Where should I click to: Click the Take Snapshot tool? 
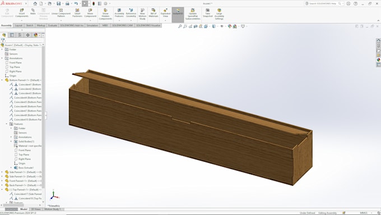coord(208,13)
